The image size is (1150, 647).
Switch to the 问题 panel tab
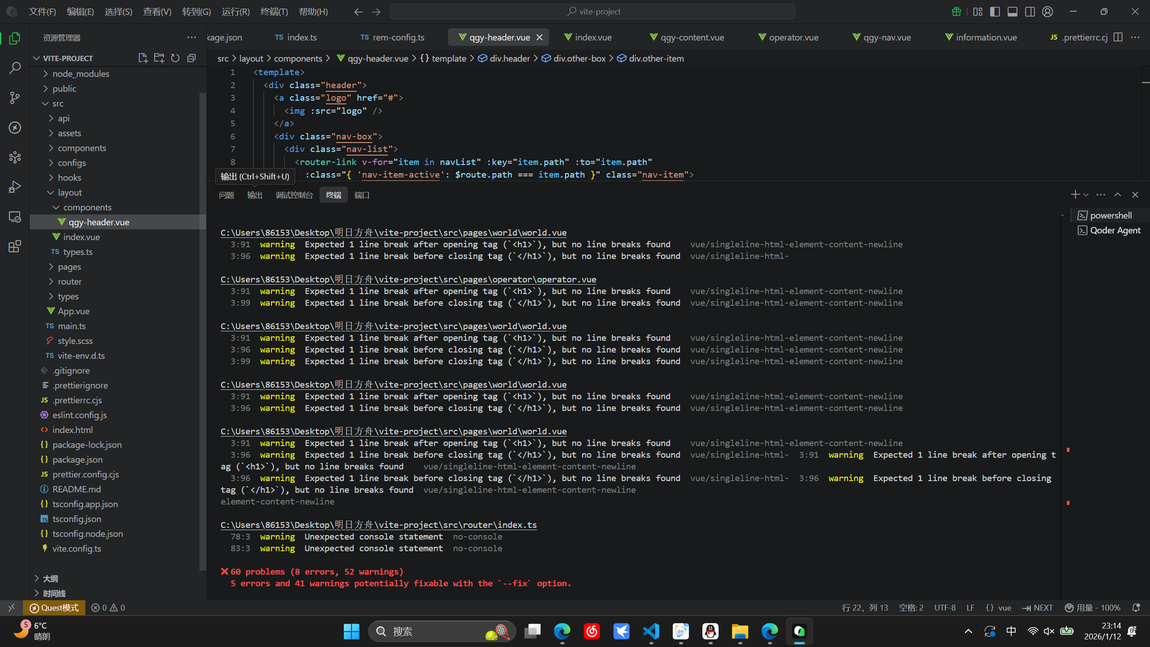pos(226,195)
